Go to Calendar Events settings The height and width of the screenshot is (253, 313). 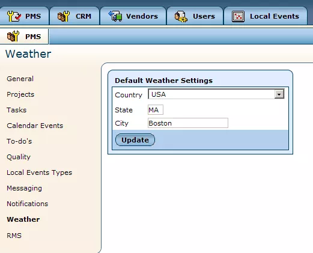pos(35,126)
